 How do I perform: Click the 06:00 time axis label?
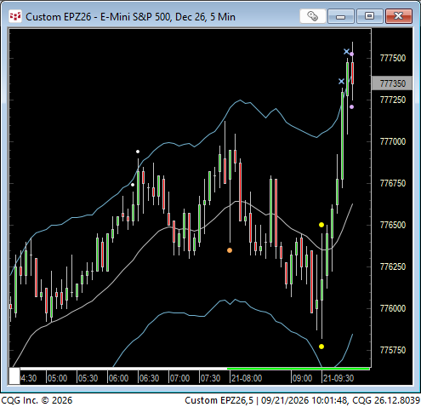118,378
